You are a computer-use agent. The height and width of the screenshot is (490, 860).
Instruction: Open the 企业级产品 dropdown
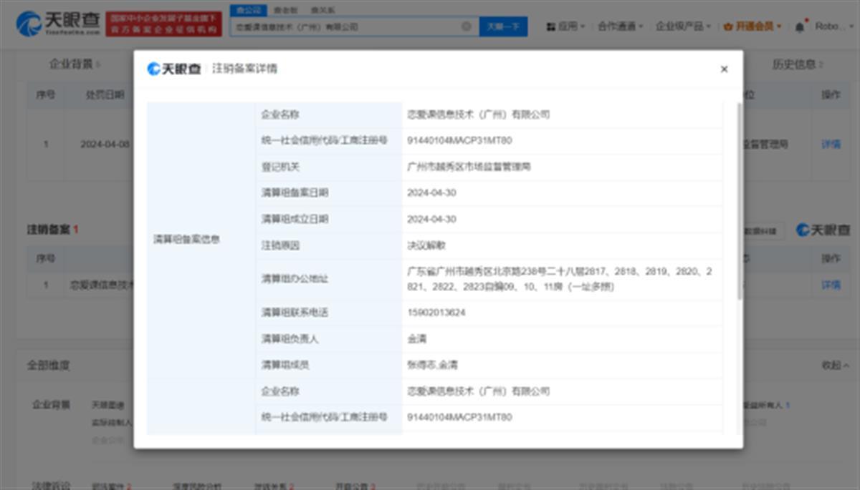click(x=683, y=26)
